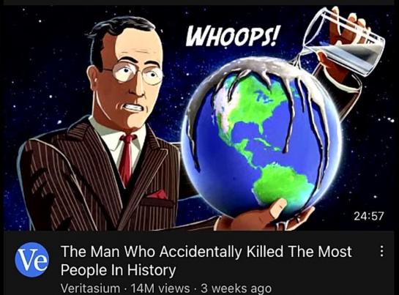Click the round glasses on the cartoon man
399x295 pixels.
[136, 72]
